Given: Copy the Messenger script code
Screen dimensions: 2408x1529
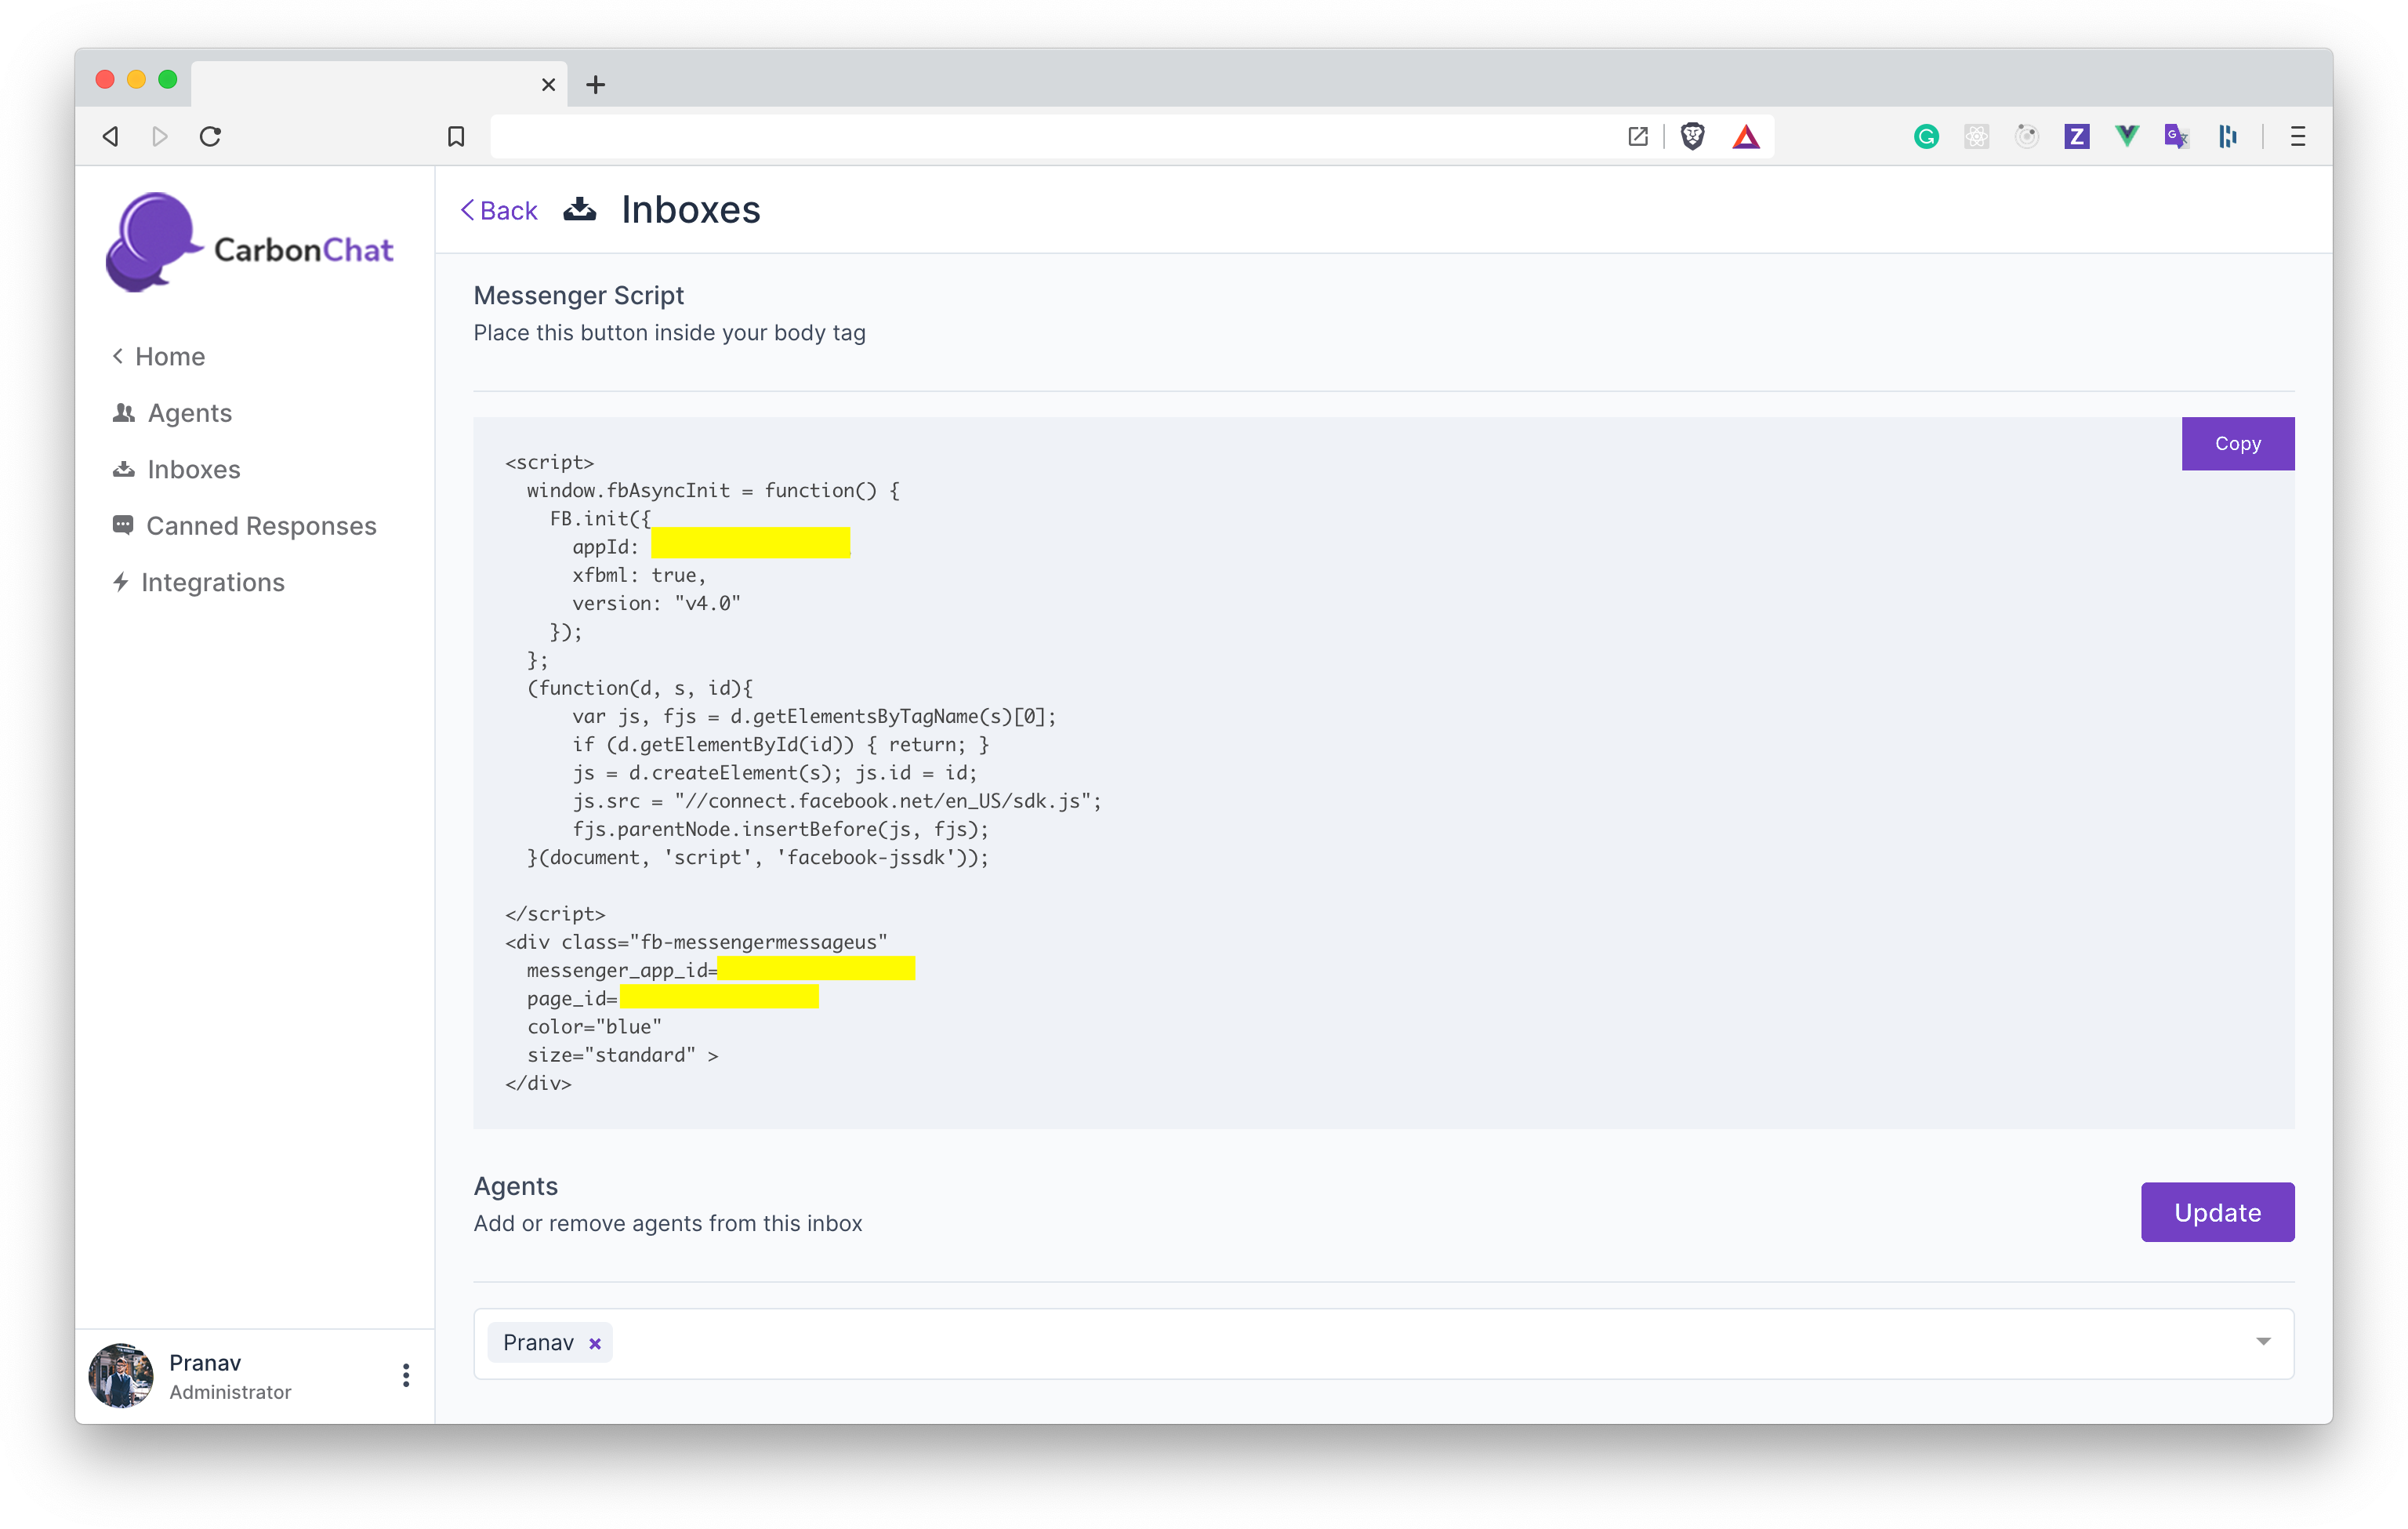Looking at the screenshot, I should (x=2237, y=443).
